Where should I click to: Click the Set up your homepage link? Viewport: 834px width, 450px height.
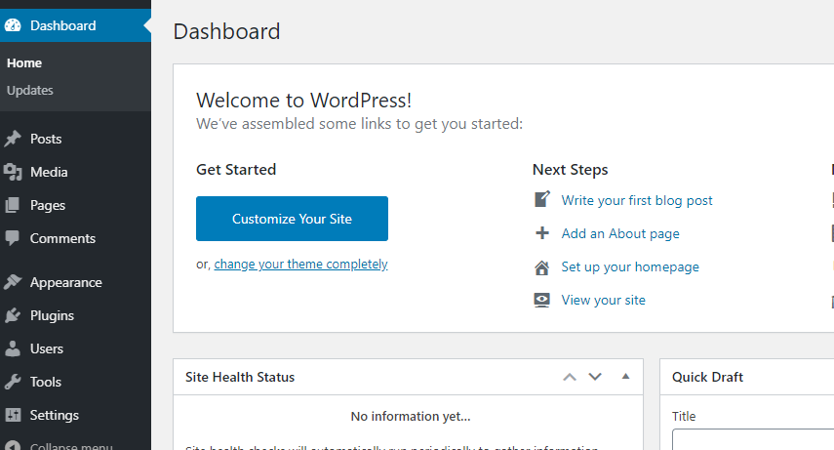pyautogui.click(x=630, y=266)
